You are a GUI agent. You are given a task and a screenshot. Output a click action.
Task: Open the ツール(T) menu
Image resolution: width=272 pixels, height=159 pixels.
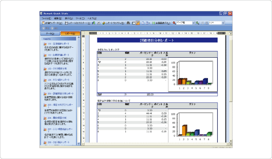click(80, 18)
